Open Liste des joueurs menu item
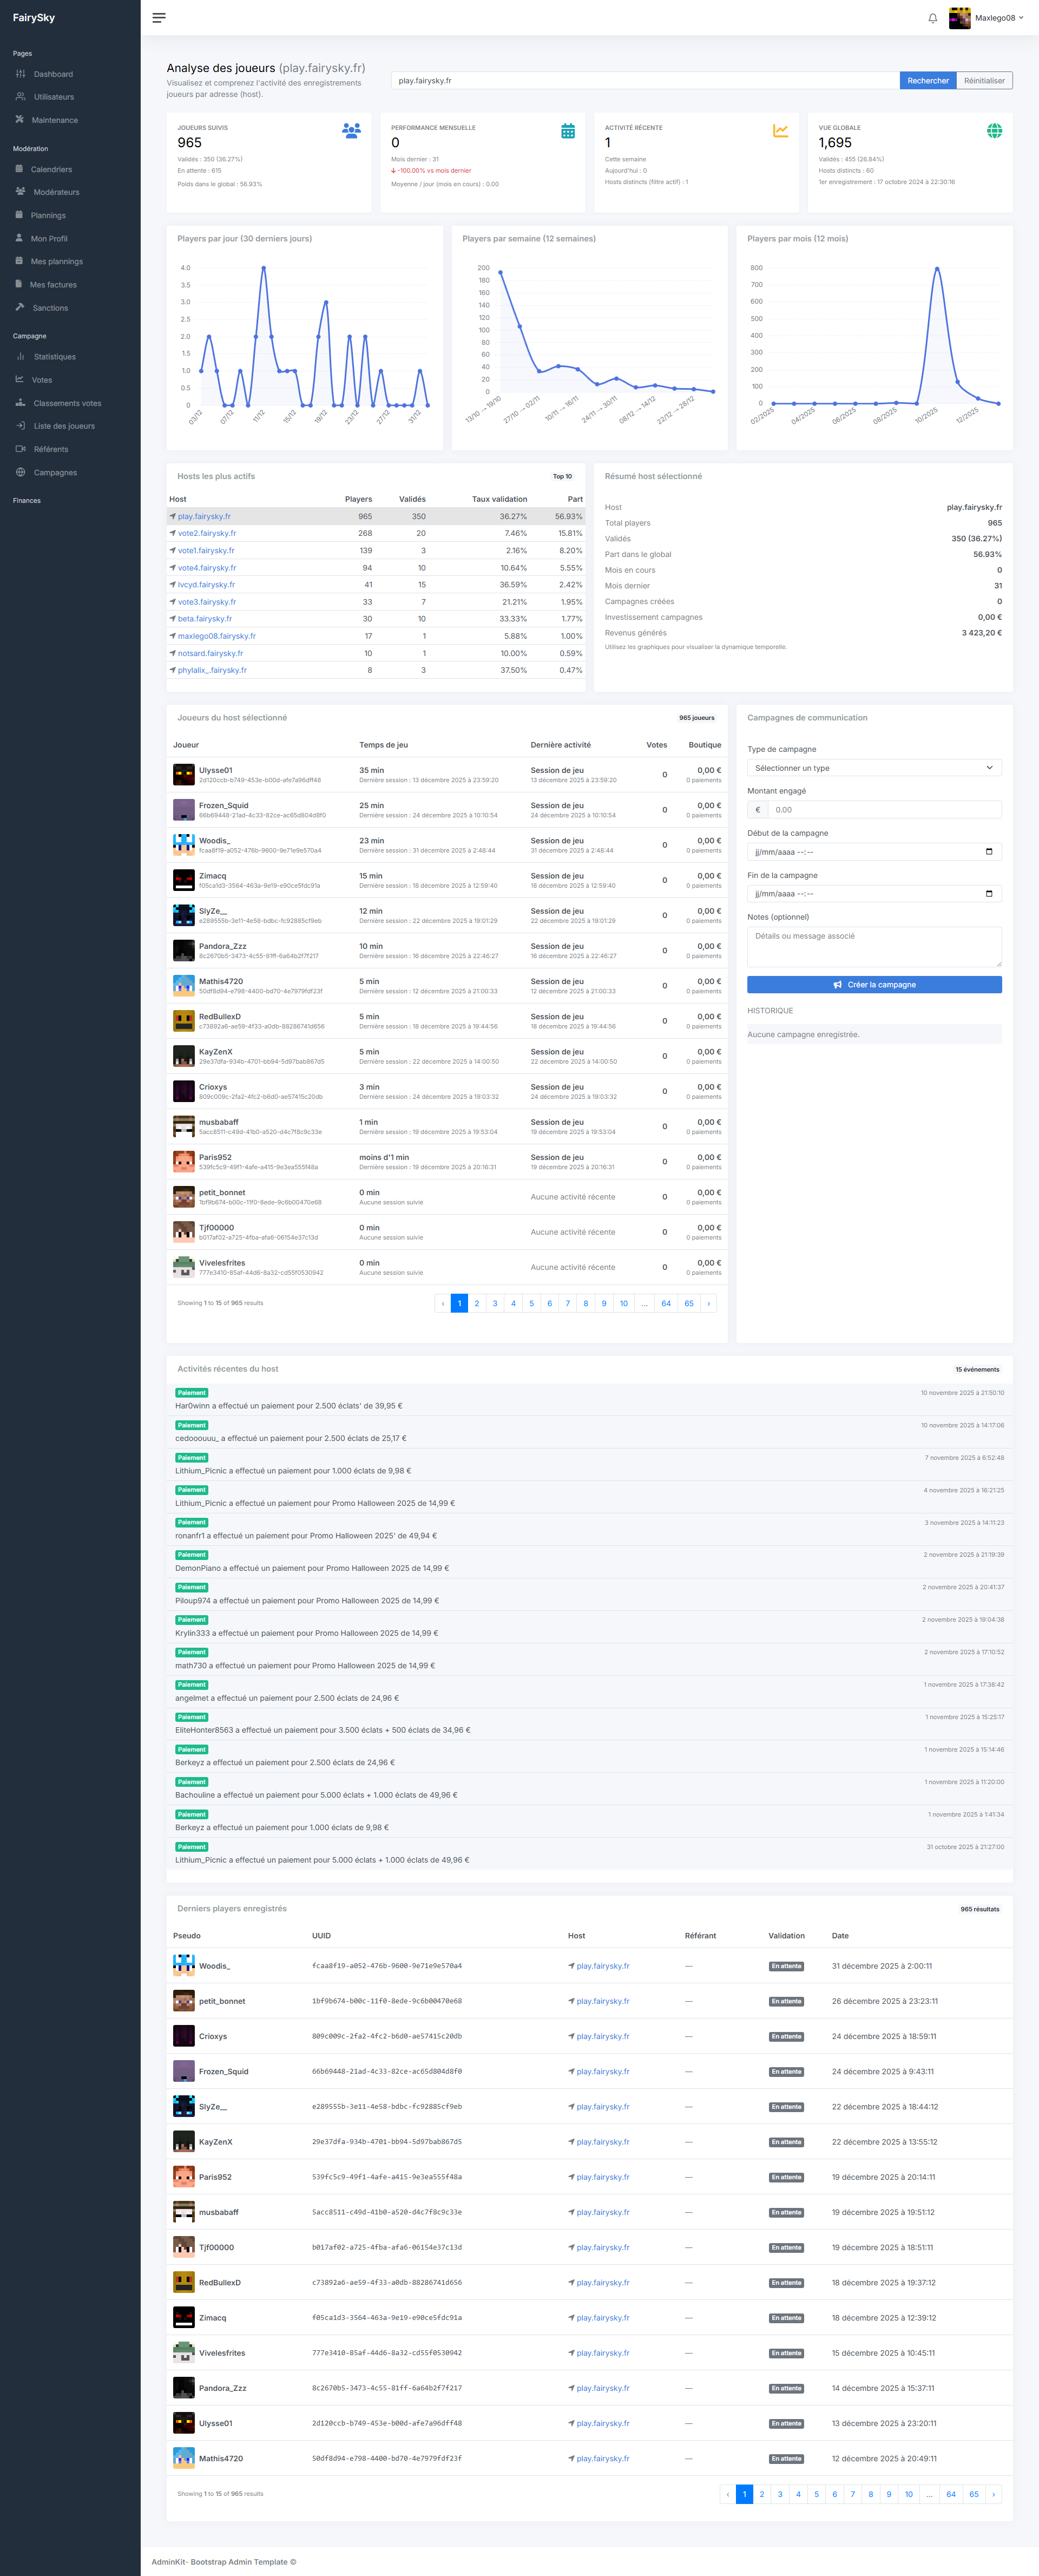1039x2576 pixels. [x=64, y=426]
